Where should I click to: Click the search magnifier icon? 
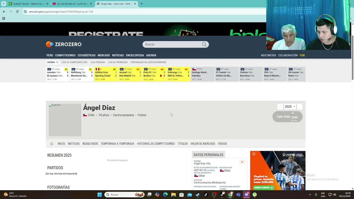(x=204, y=44)
